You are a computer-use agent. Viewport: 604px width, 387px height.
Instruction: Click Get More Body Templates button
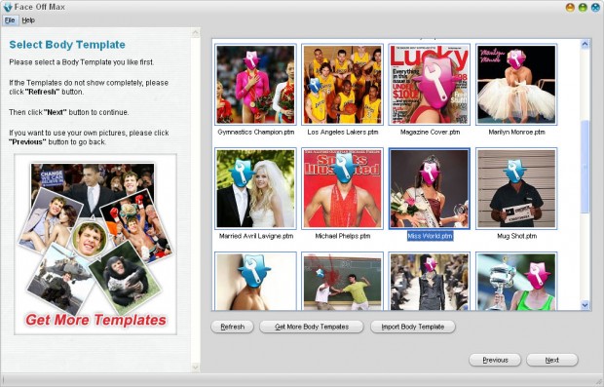click(x=312, y=327)
